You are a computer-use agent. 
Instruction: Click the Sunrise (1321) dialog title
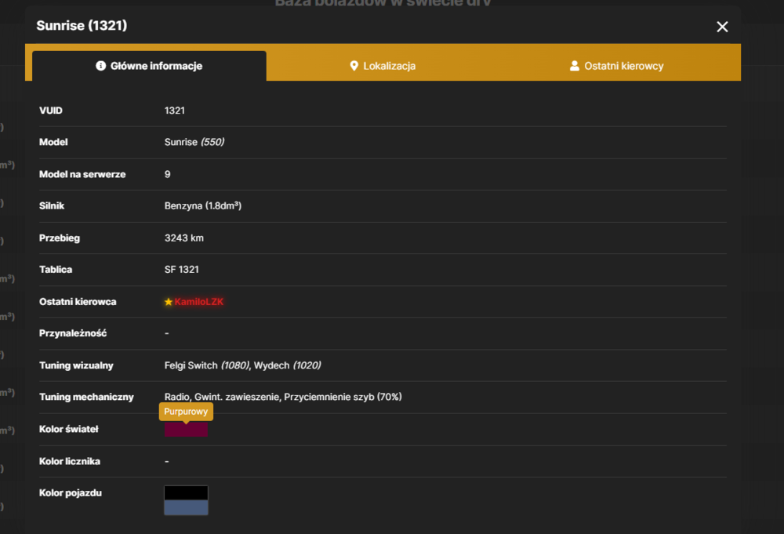82,26
